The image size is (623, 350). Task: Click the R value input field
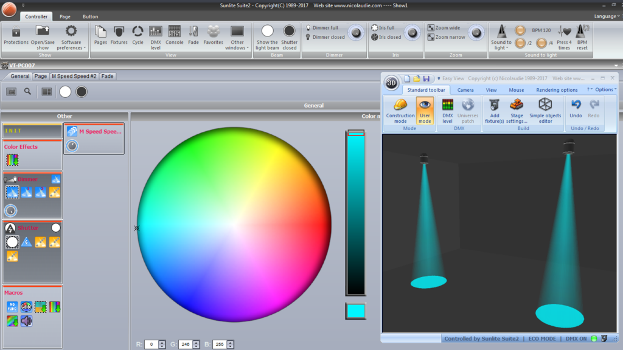coord(151,345)
